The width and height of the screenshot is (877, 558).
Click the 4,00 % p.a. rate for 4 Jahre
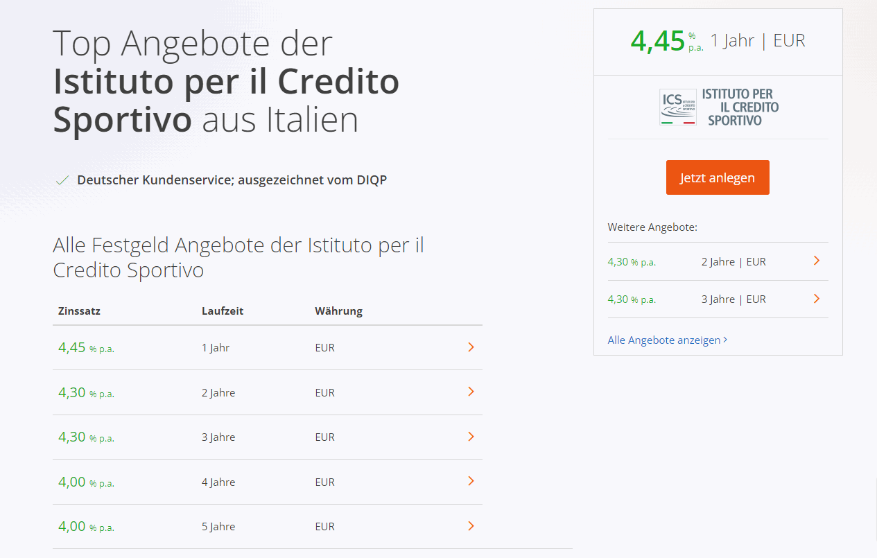click(86, 482)
